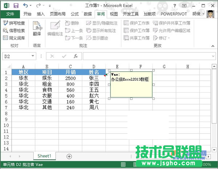218x169 pixels.
Task: Open the Excel application icon menu
Action: click(7, 5)
